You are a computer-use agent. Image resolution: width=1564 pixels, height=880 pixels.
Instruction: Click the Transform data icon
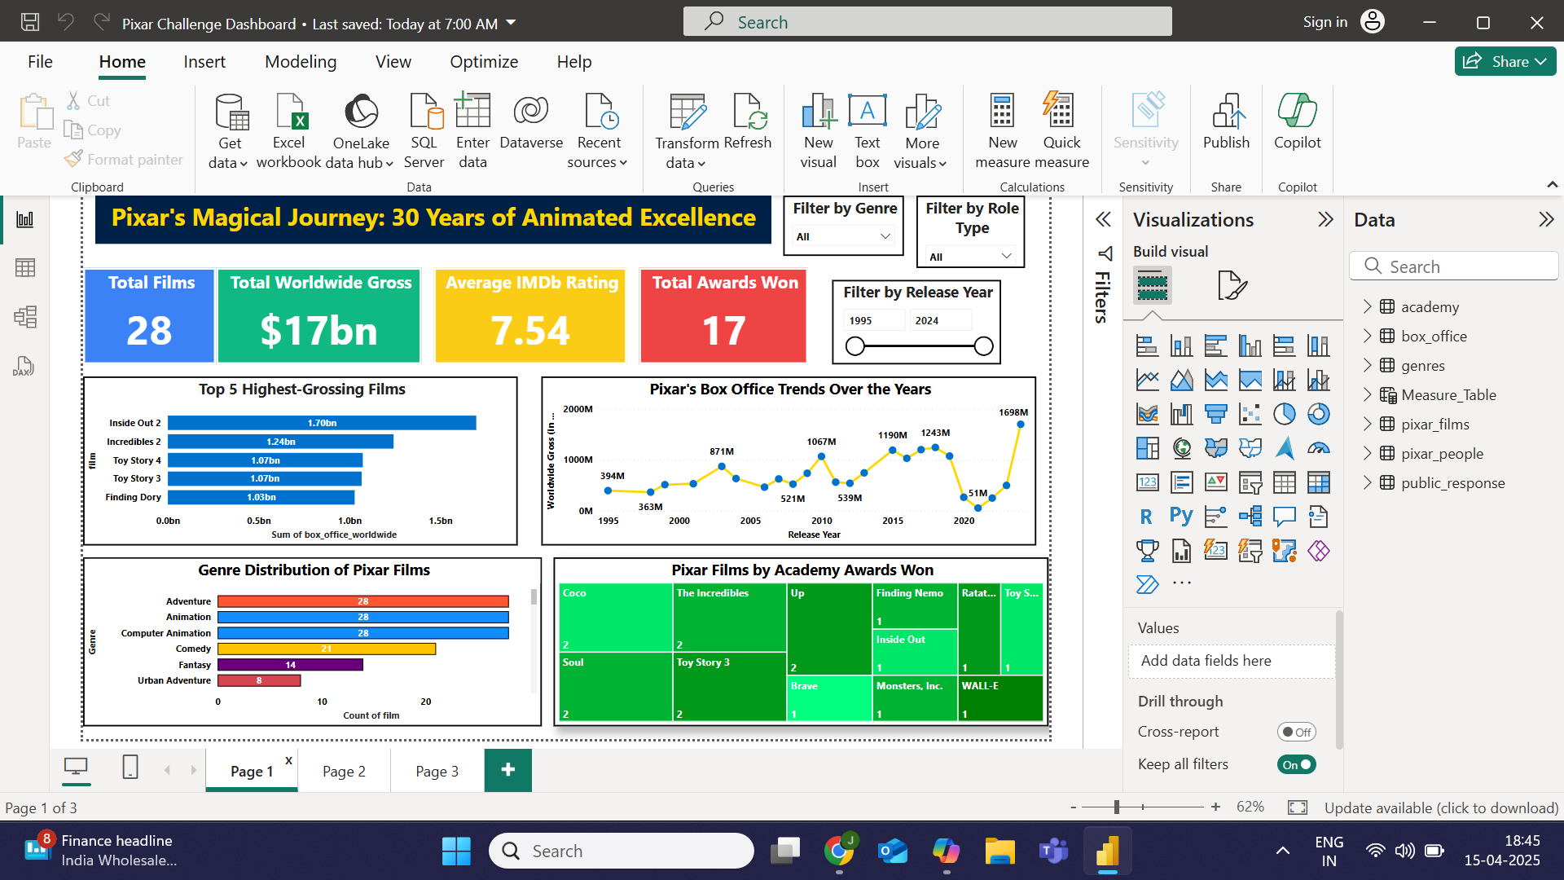coord(687,112)
